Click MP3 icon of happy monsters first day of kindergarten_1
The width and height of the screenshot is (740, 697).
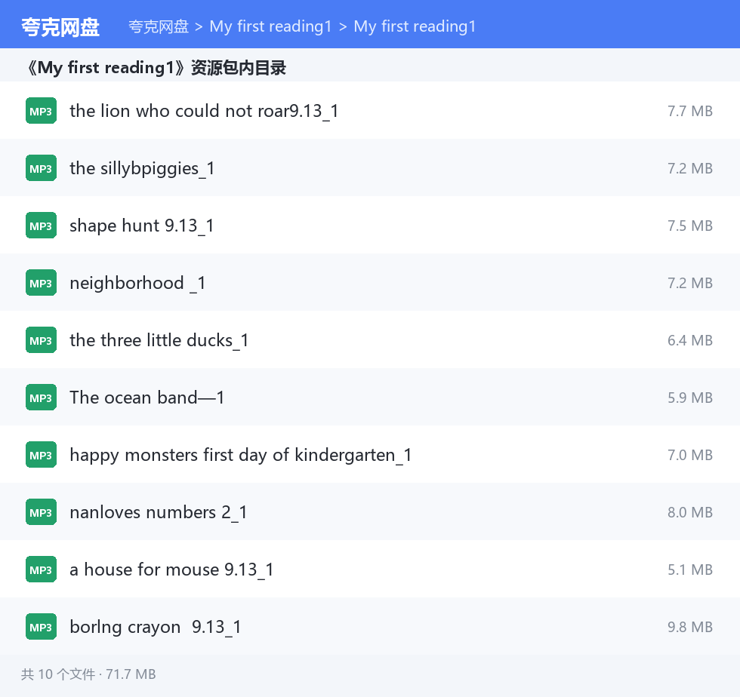pos(41,455)
